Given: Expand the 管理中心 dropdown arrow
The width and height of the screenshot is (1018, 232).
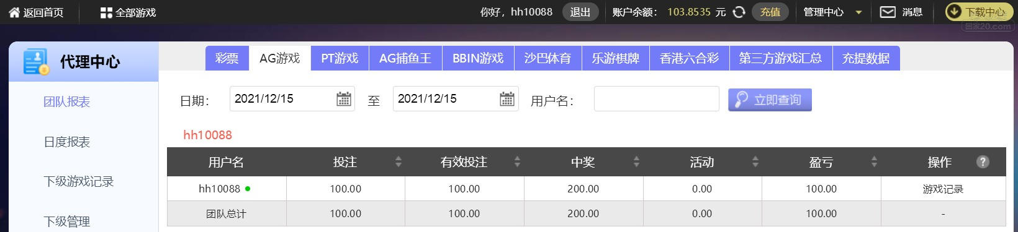Looking at the screenshot, I should pyautogui.click(x=859, y=12).
